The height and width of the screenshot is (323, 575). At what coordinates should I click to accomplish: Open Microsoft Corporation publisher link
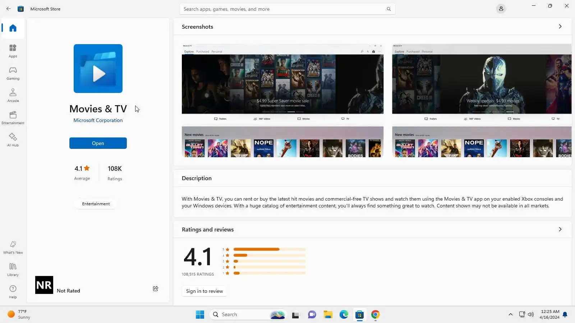pos(98,120)
